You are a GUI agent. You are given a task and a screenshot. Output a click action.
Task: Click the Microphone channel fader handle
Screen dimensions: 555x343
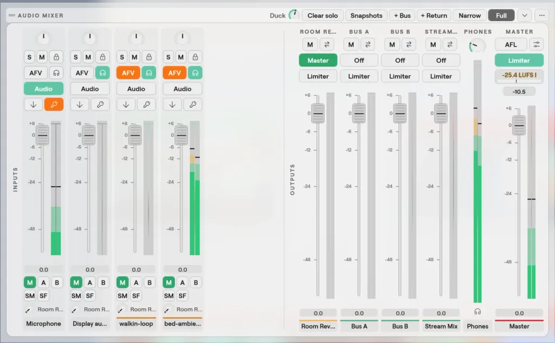point(42,135)
